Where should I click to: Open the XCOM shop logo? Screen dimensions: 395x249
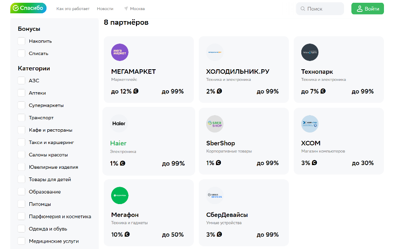(310, 124)
